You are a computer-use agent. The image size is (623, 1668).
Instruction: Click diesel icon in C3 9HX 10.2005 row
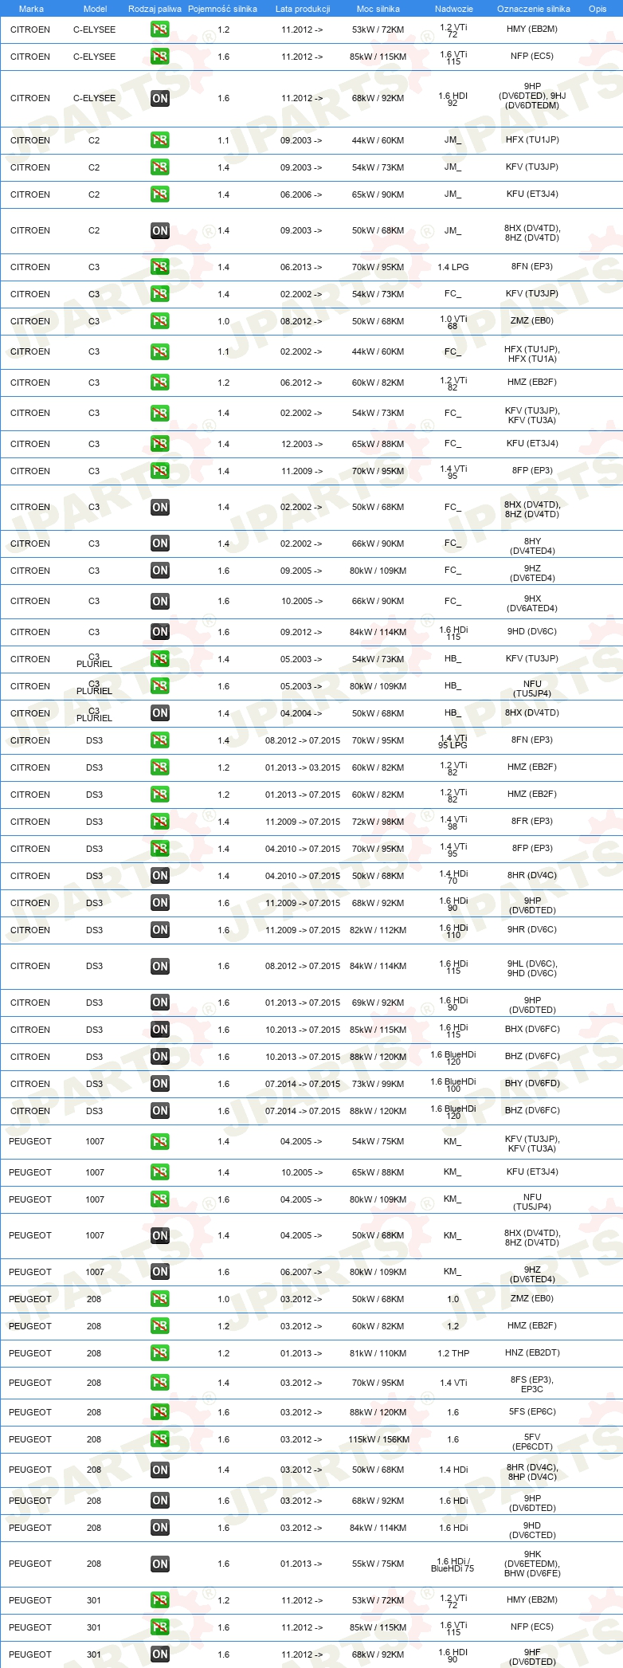click(160, 601)
